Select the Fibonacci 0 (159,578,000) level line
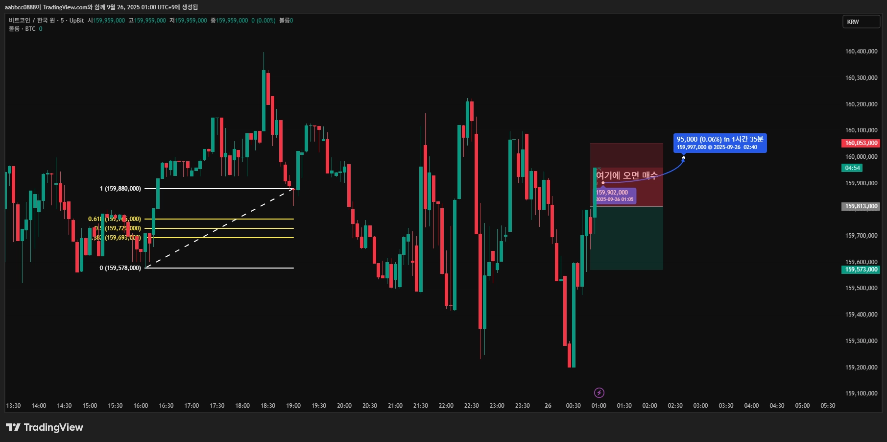Image resolution: width=887 pixels, height=442 pixels. click(219, 268)
